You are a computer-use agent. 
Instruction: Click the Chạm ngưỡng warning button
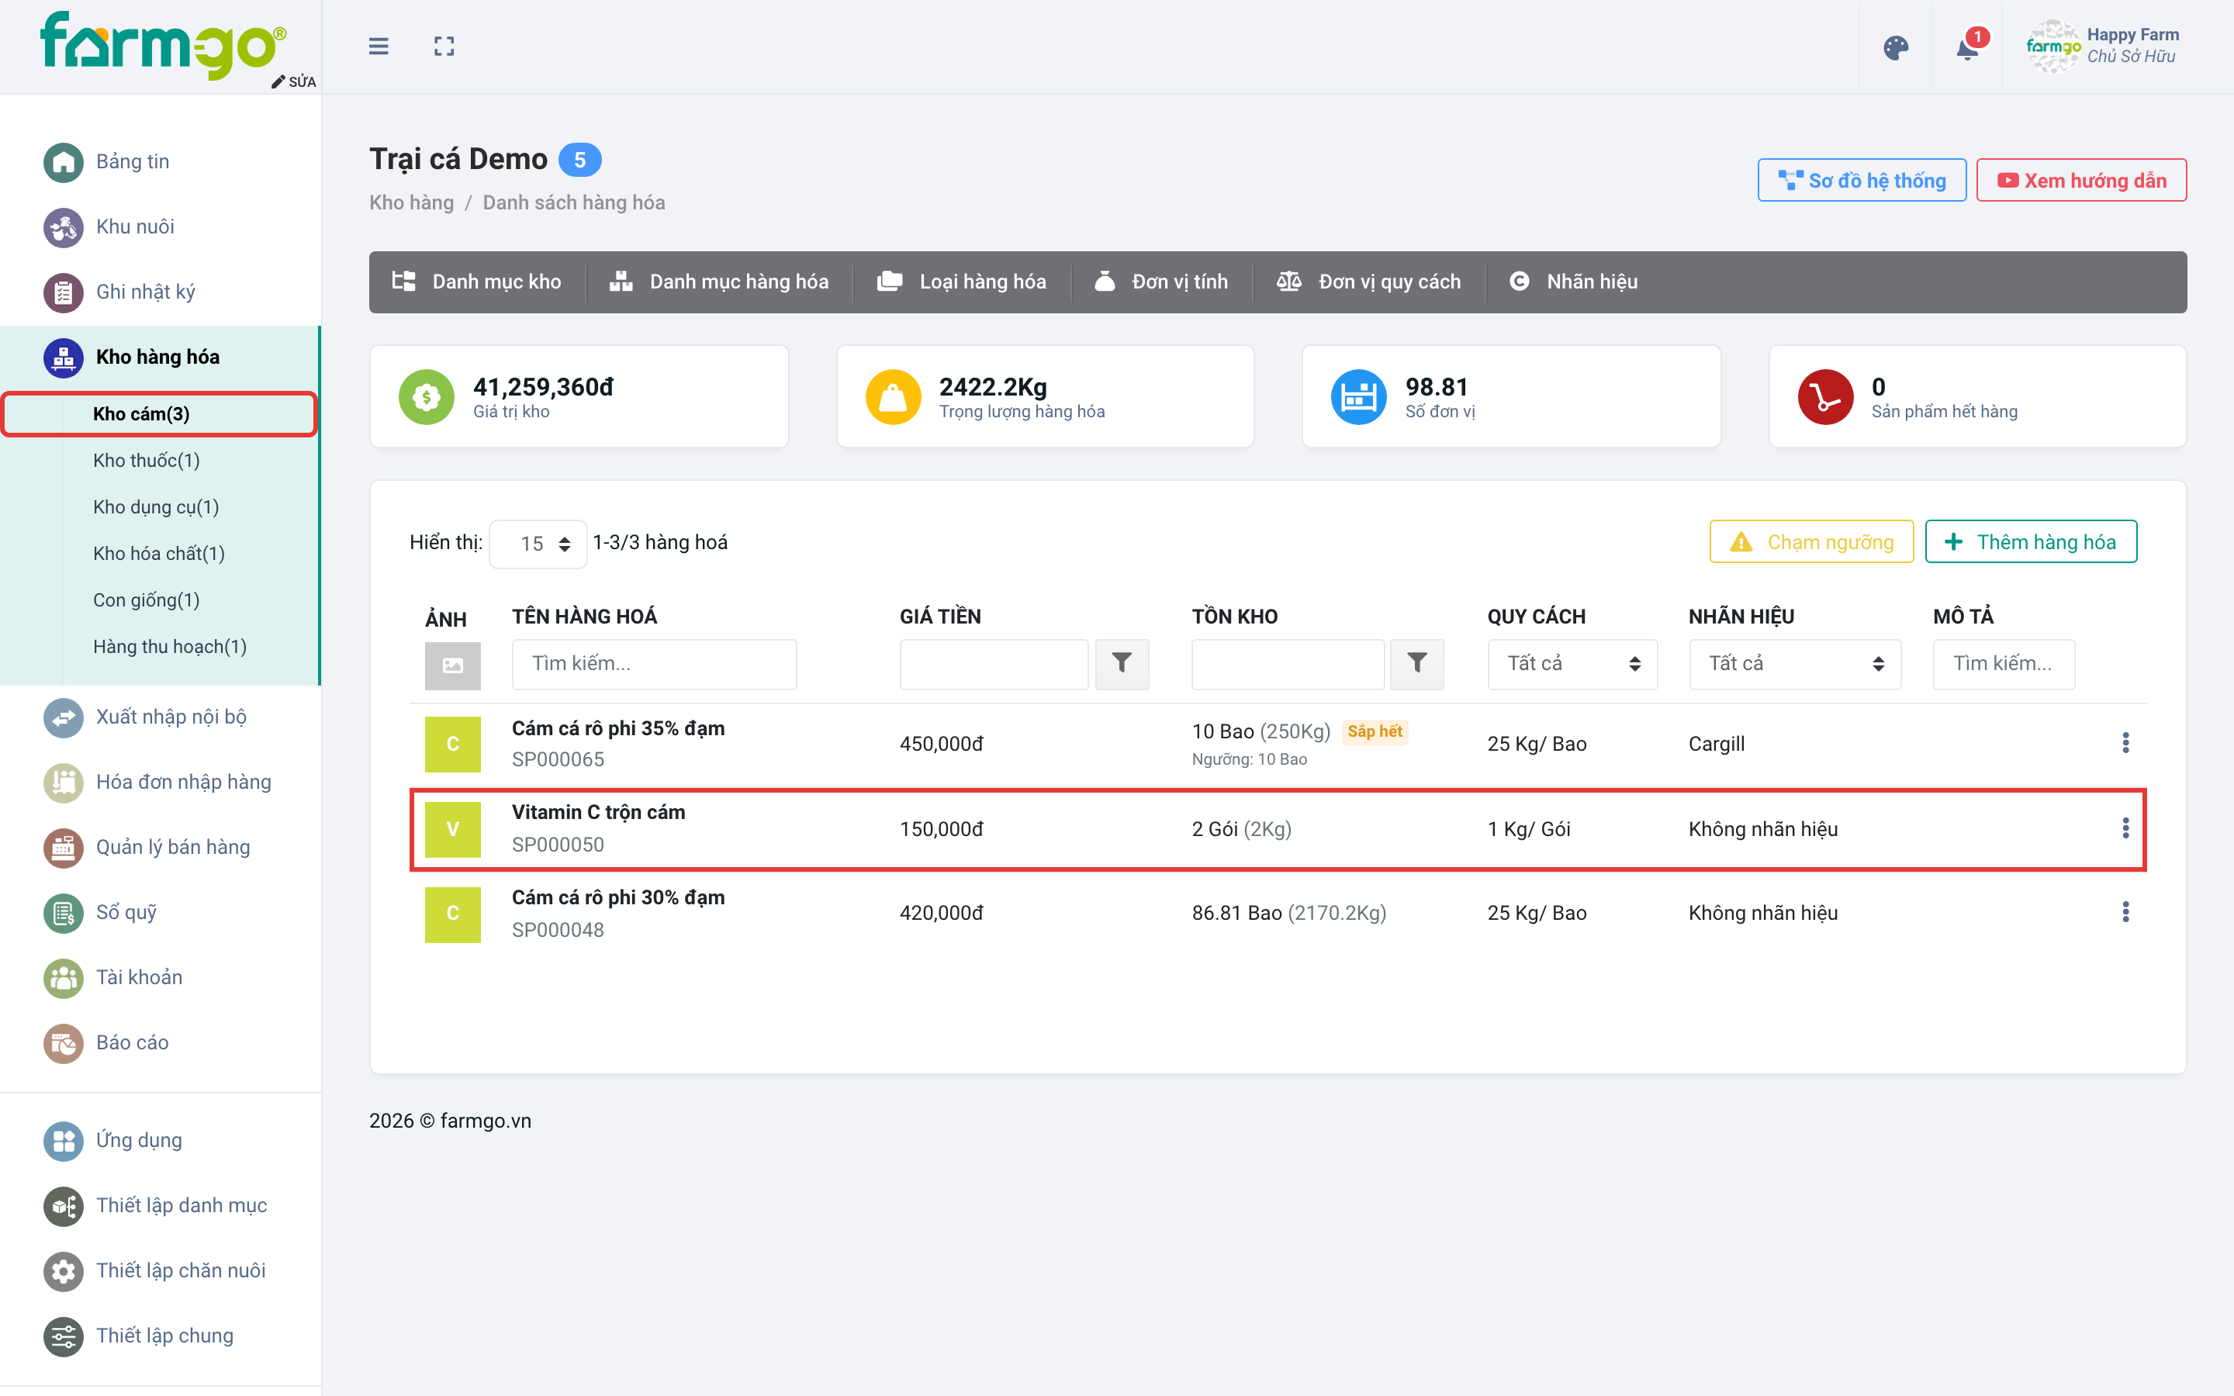(x=1811, y=542)
